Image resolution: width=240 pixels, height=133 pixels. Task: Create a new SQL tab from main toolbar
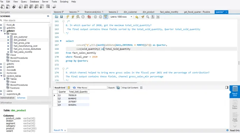[3, 7]
